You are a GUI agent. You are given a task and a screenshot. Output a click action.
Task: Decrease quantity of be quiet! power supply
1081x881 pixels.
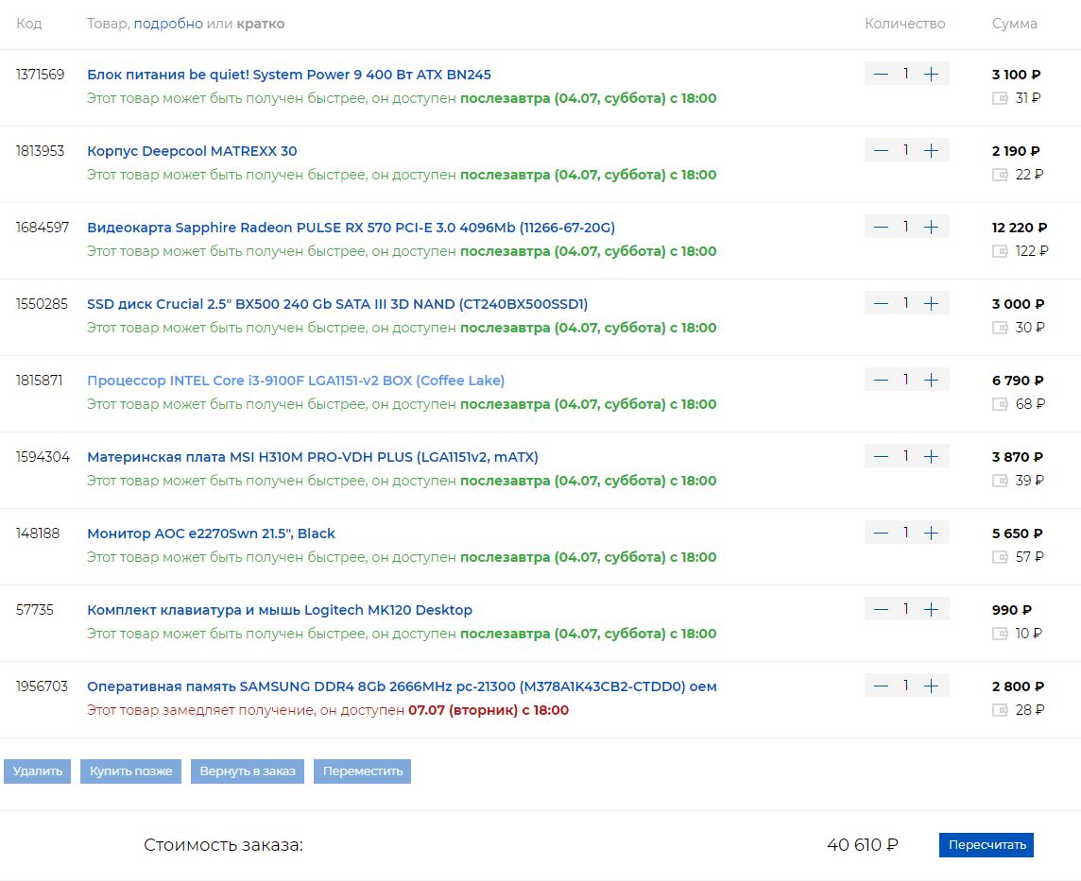(881, 74)
